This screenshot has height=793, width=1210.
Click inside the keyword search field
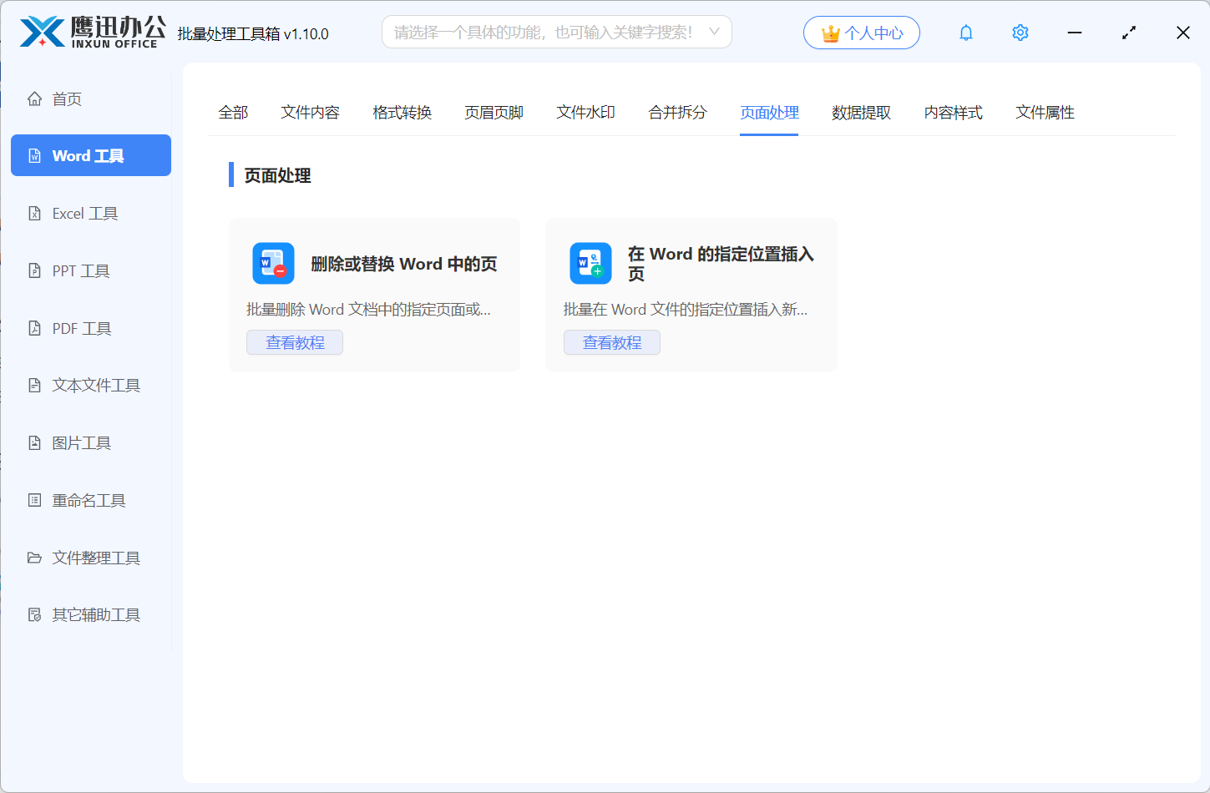coord(543,31)
